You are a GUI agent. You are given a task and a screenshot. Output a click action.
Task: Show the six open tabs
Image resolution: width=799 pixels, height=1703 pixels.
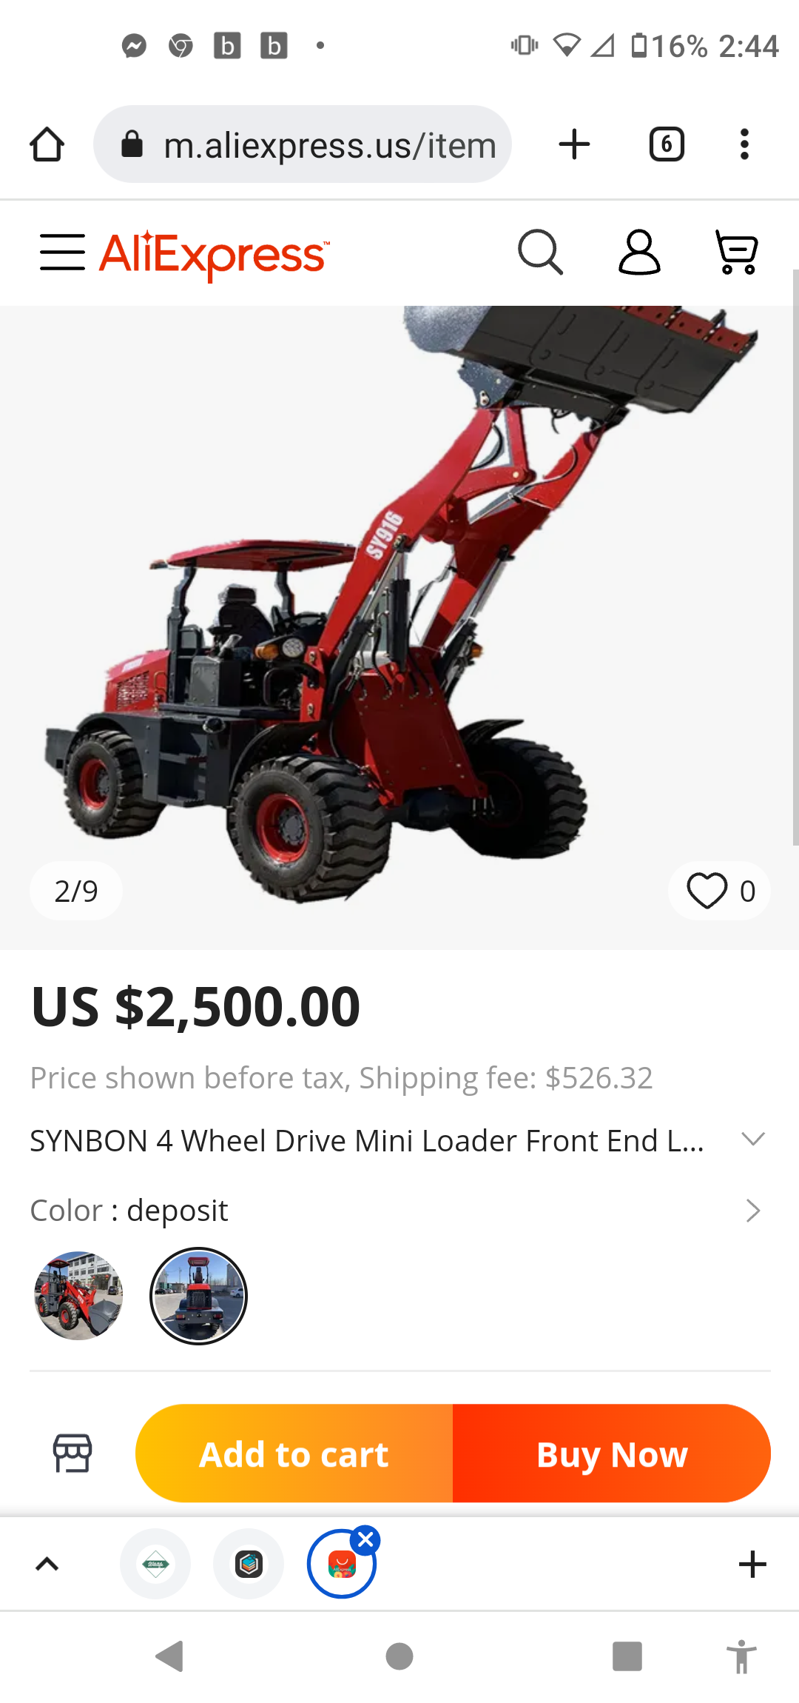point(667,144)
